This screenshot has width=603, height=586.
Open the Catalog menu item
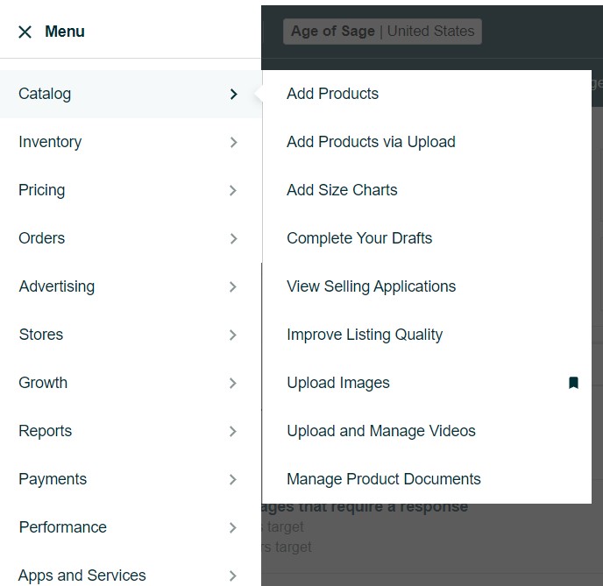coord(131,94)
